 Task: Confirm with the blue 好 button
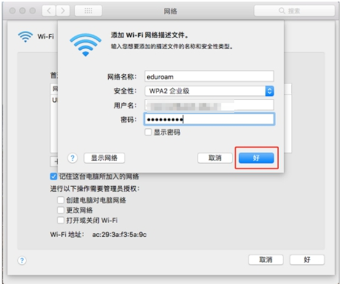pos(257,158)
